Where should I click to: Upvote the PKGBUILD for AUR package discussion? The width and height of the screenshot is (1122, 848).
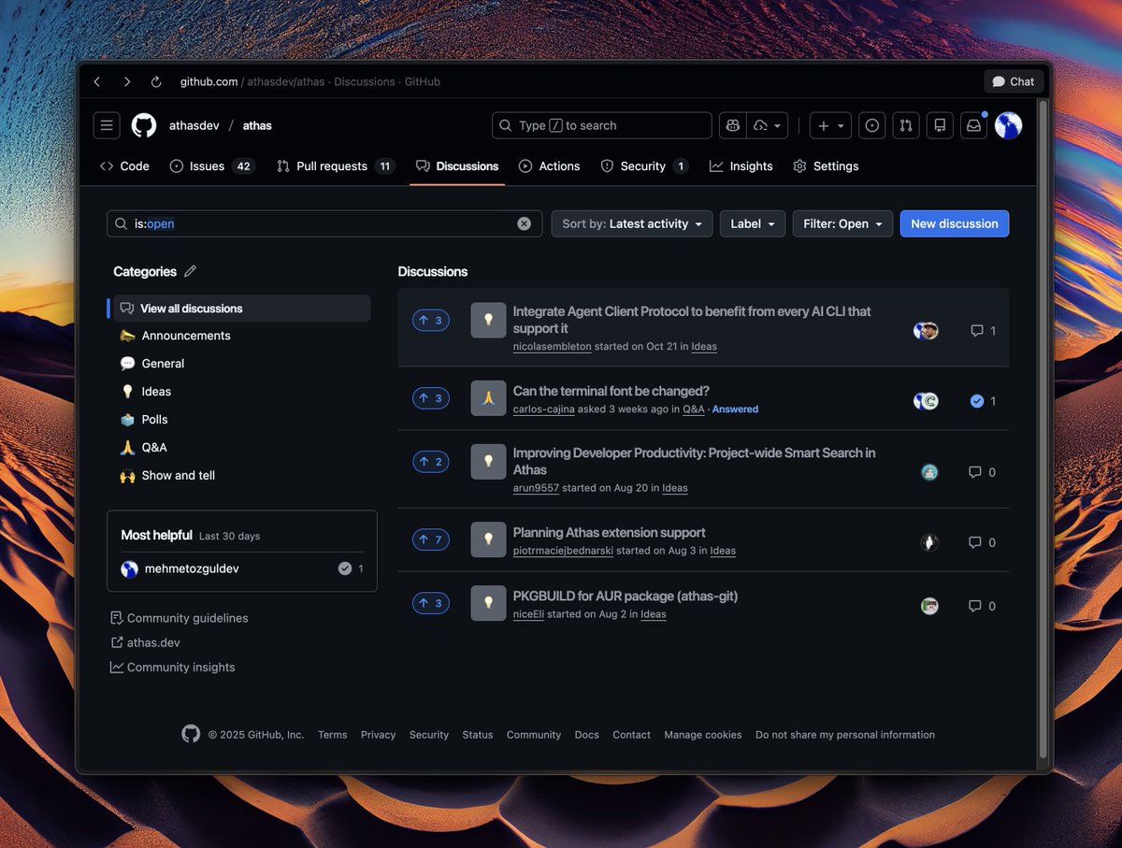tap(431, 603)
